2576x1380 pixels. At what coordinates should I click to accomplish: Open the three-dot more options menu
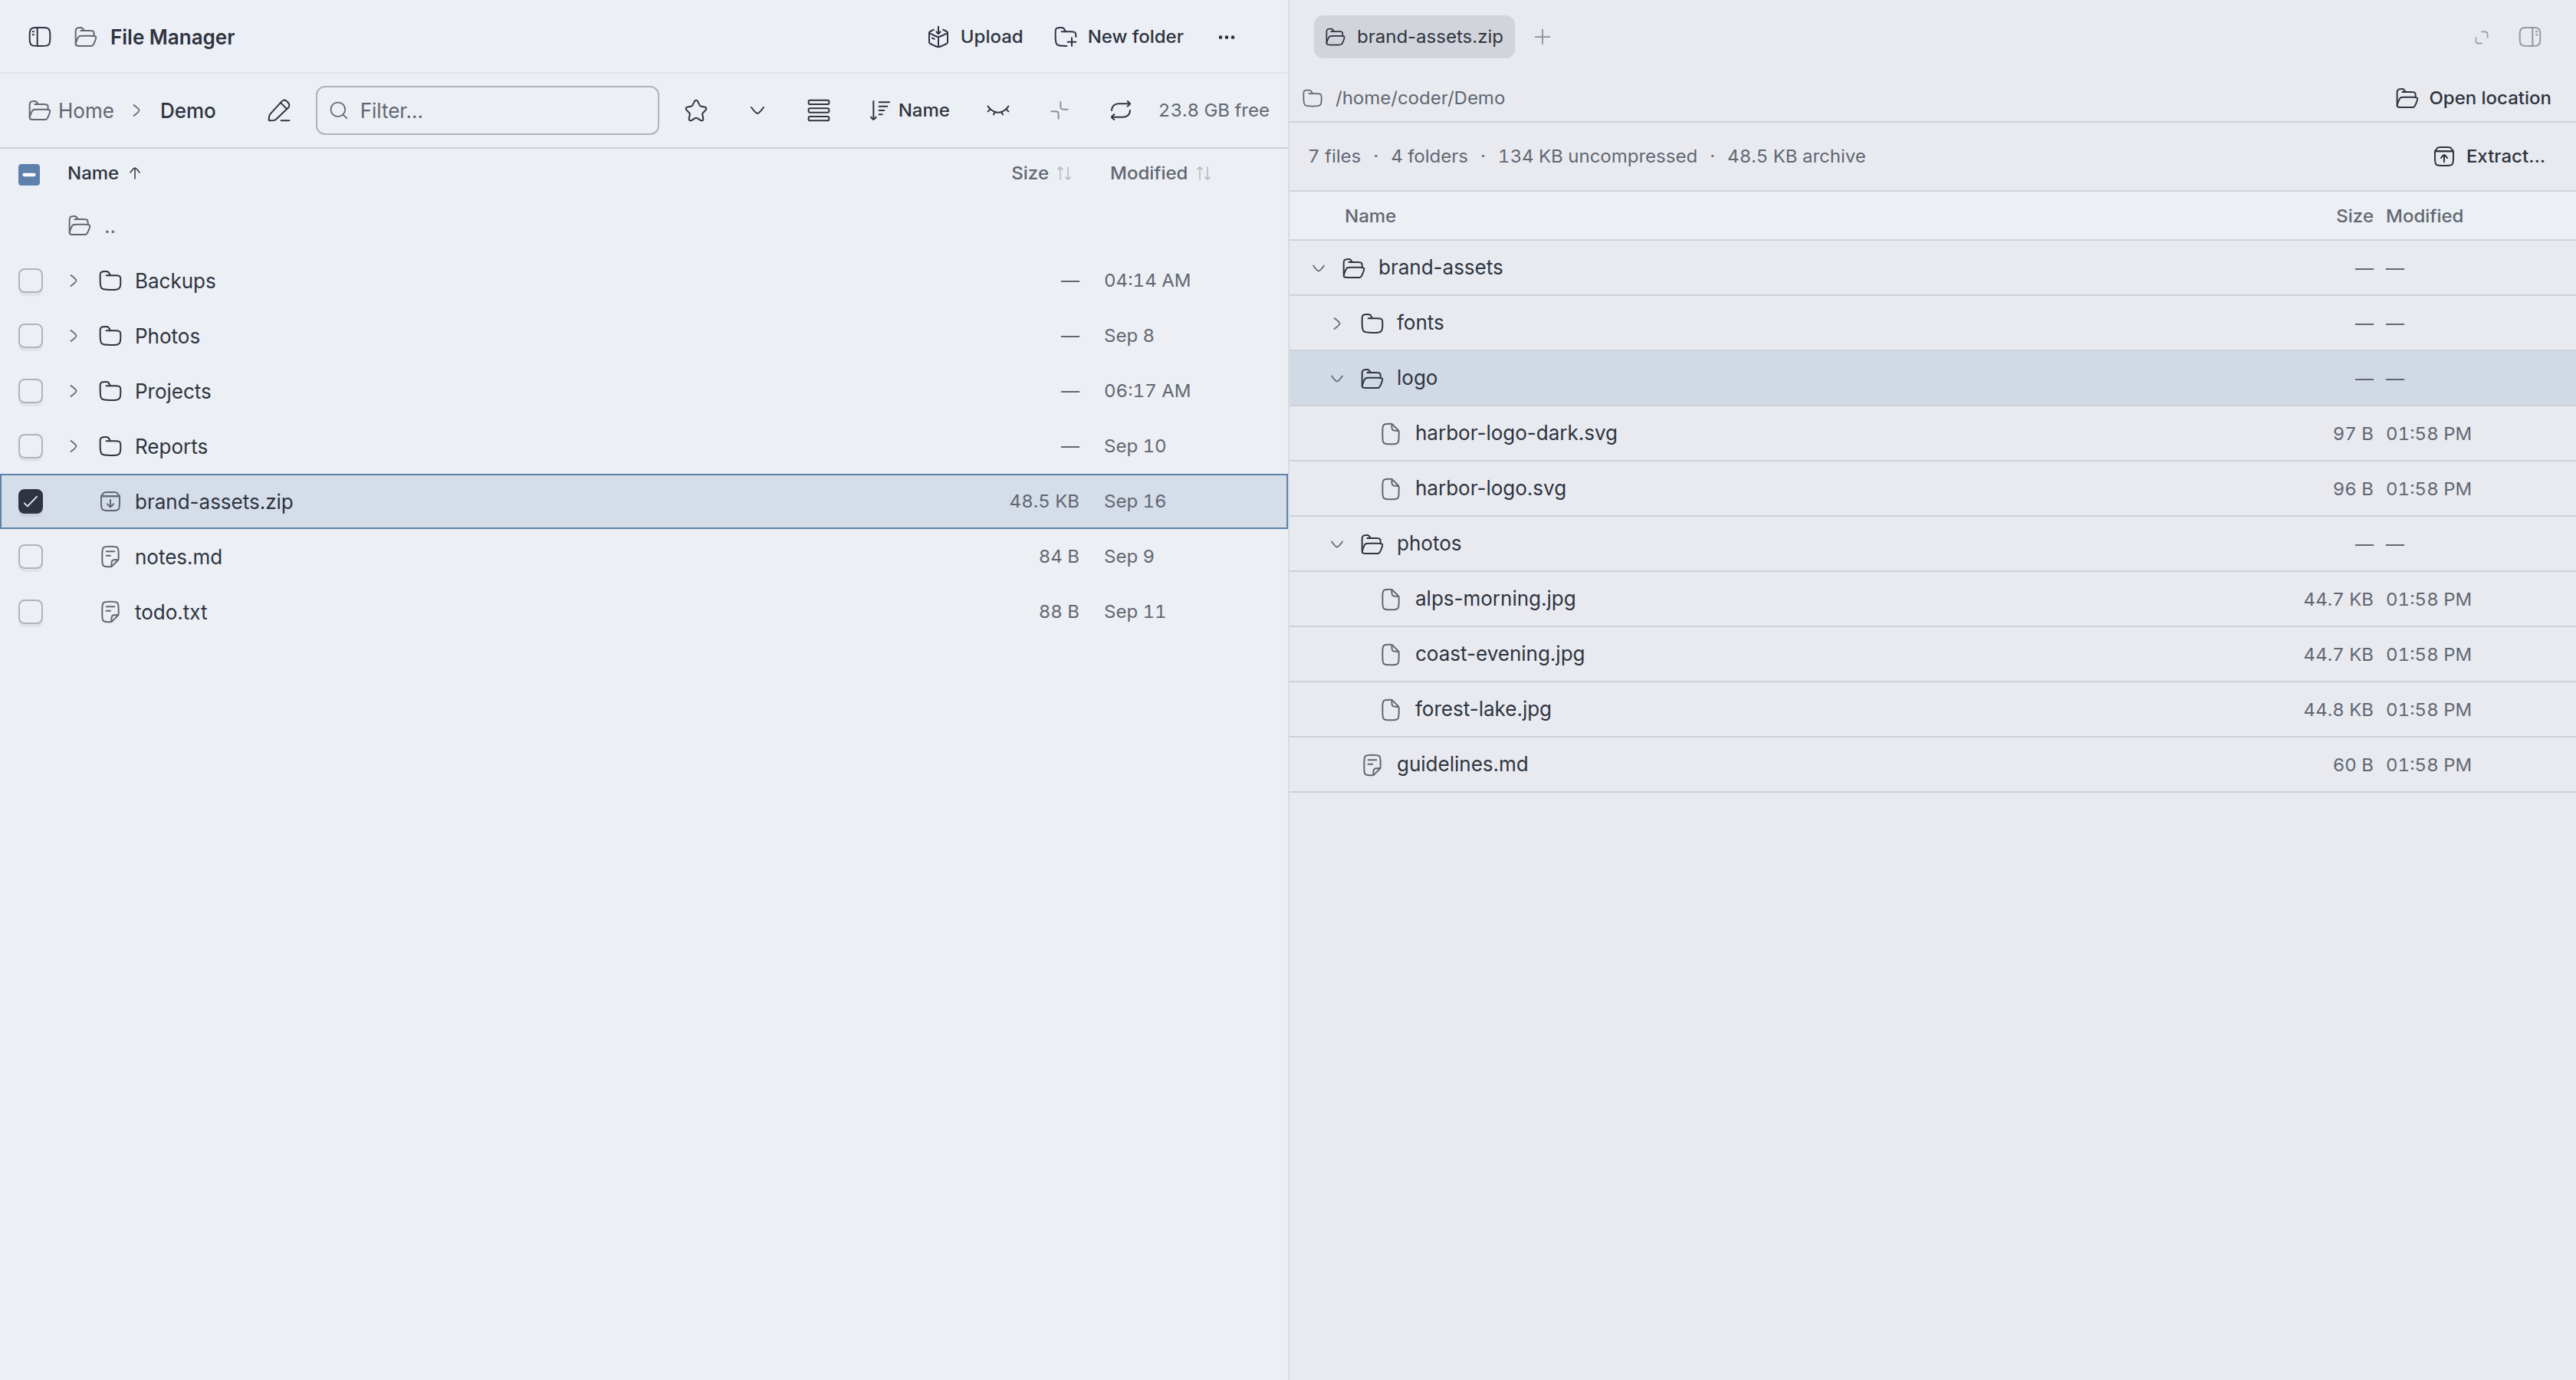click(1226, 37)
